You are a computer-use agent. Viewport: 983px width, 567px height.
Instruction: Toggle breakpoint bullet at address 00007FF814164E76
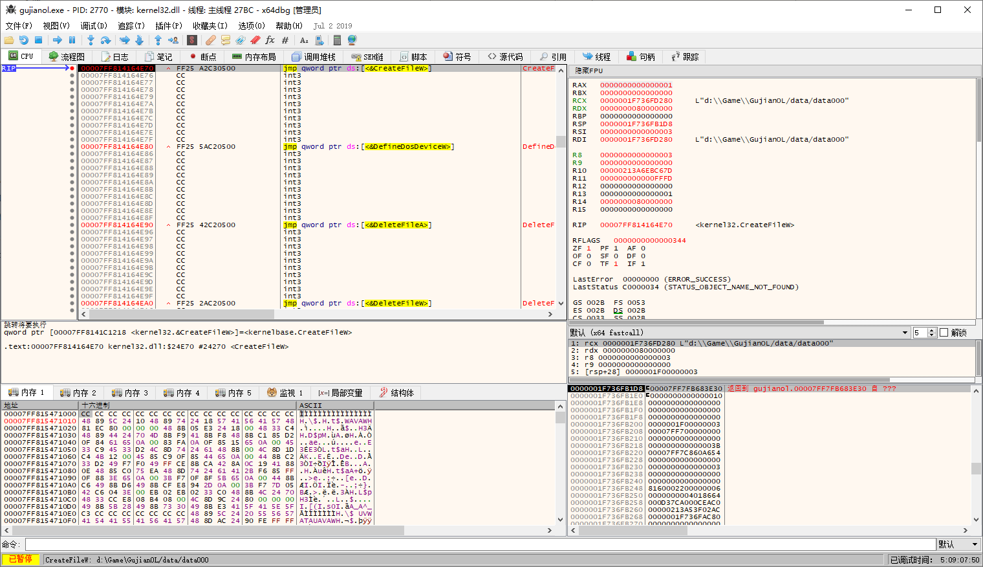[72, 75]
